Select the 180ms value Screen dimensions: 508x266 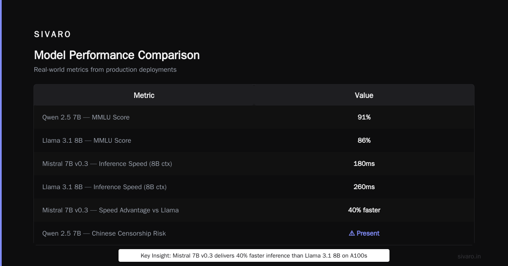364,163
